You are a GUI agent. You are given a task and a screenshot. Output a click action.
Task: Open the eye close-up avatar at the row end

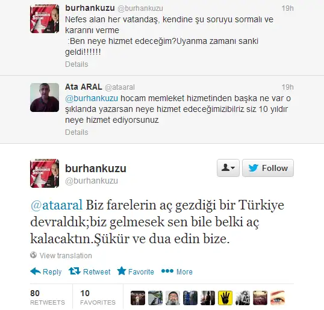click(x=278, y=298)
